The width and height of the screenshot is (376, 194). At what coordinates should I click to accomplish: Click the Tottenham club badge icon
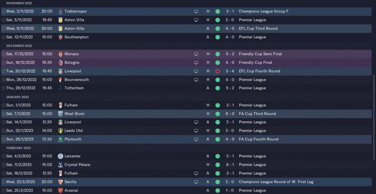61,88
